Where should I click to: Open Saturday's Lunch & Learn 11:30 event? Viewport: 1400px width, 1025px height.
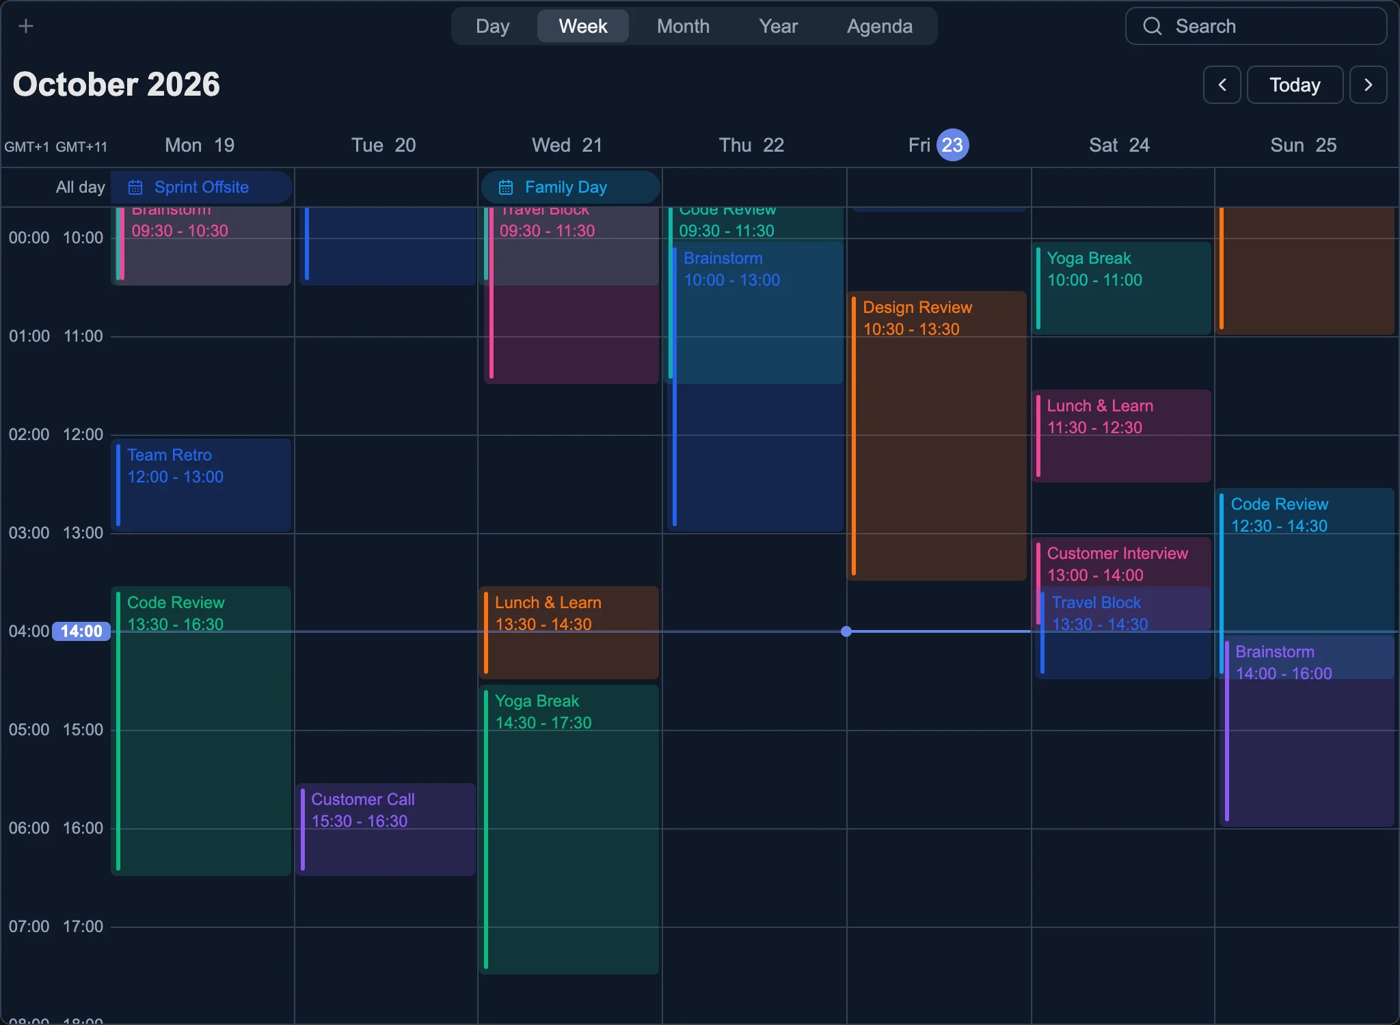tap(1122, 436)
